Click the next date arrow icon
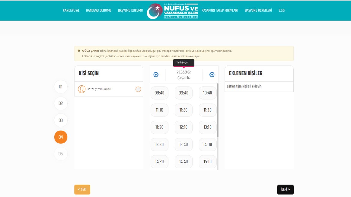 (x=212, y=75)
